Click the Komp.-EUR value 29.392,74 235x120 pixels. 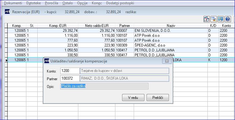point(58,31)
